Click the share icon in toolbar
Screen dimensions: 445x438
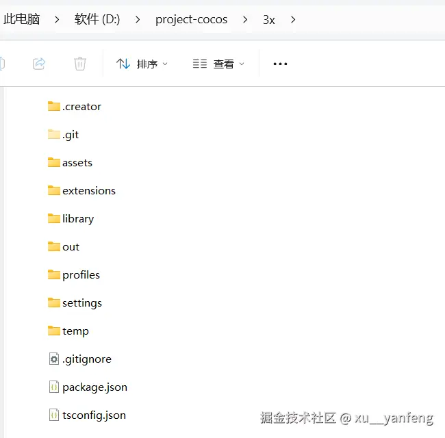point(39,64)
